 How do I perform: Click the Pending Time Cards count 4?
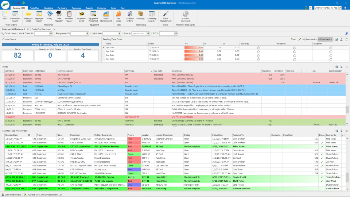[x=83, y=55]
